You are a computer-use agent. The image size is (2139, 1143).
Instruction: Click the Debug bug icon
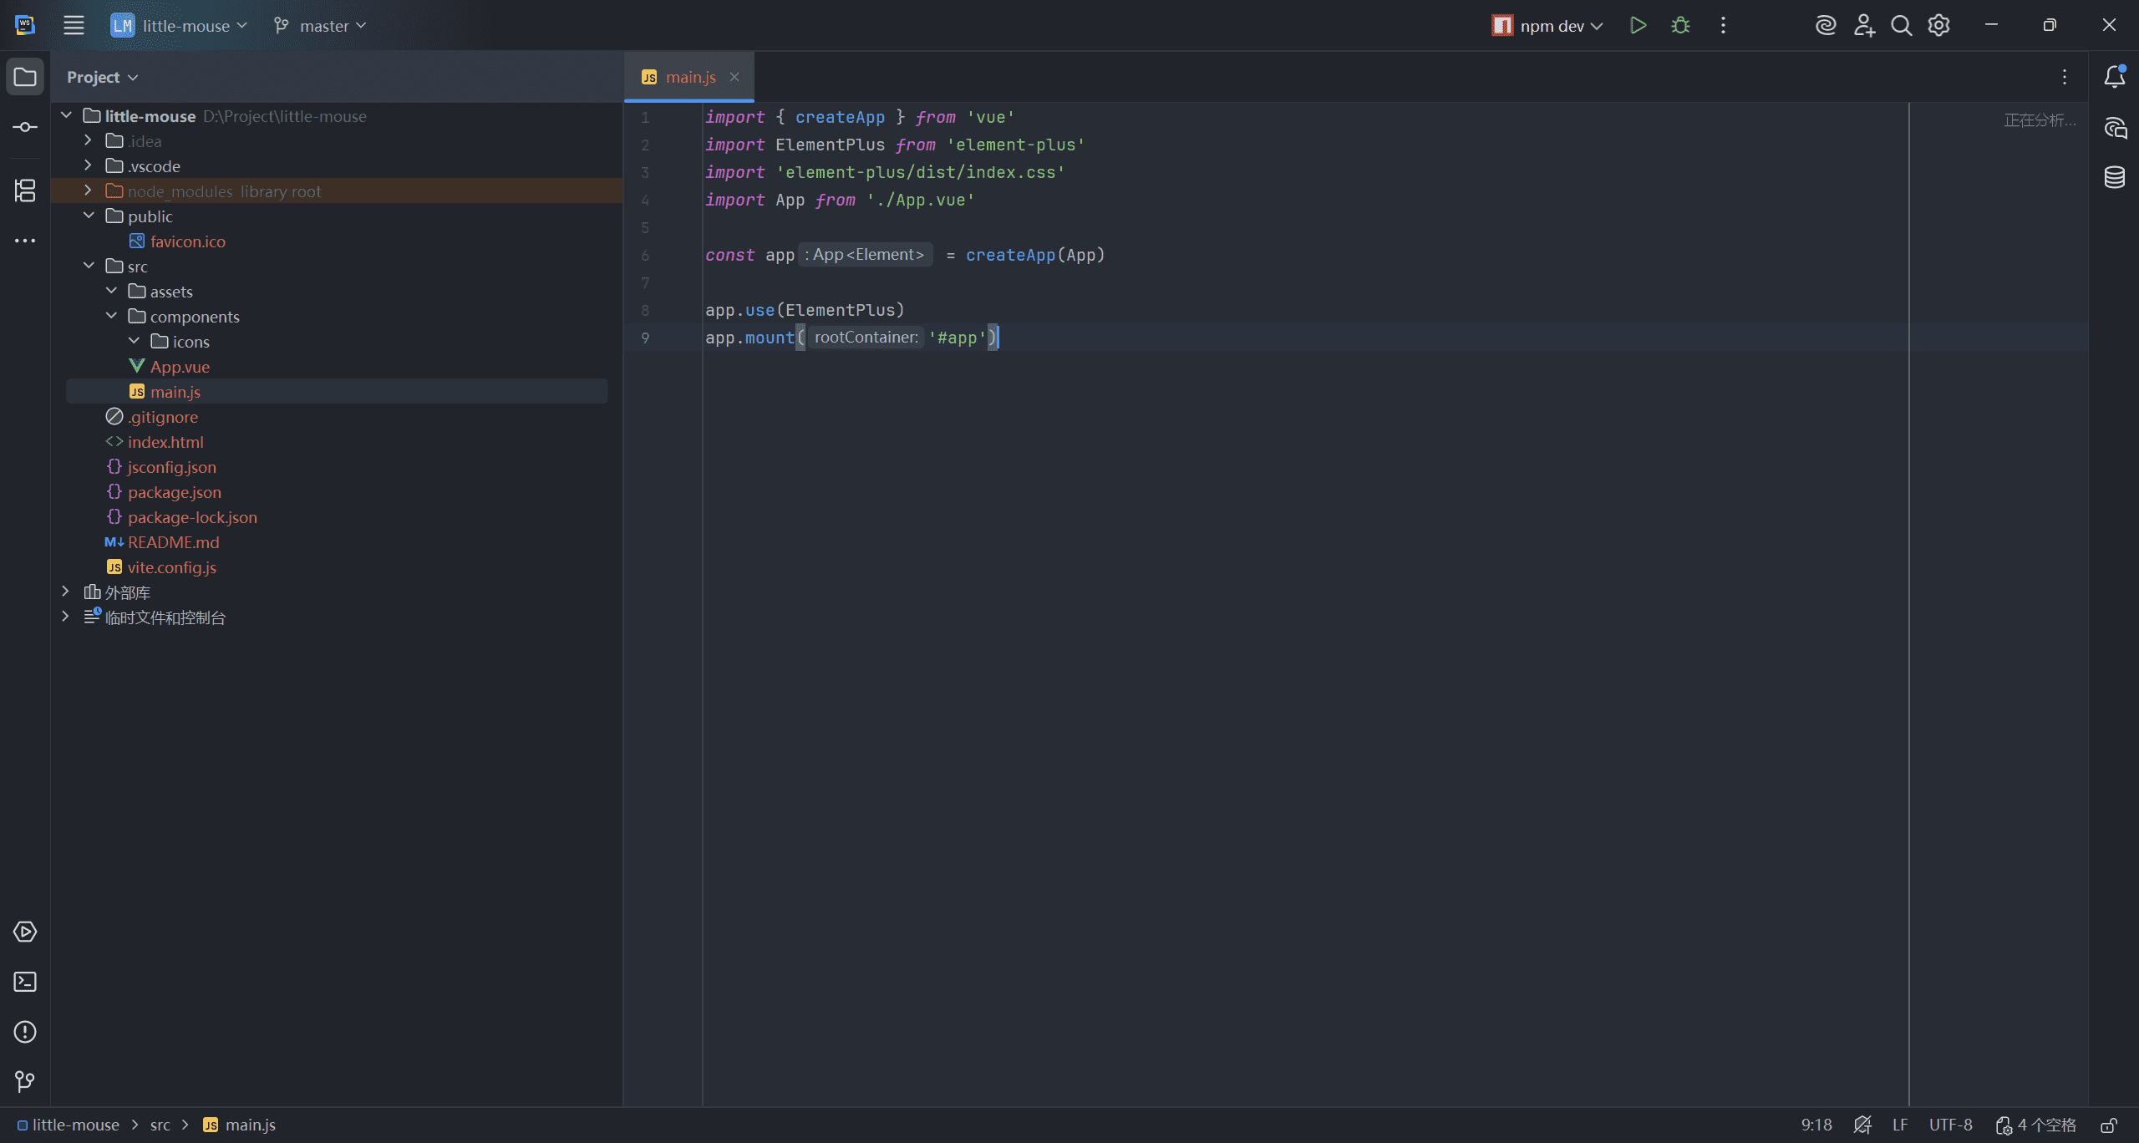[x=1680, y=26]
